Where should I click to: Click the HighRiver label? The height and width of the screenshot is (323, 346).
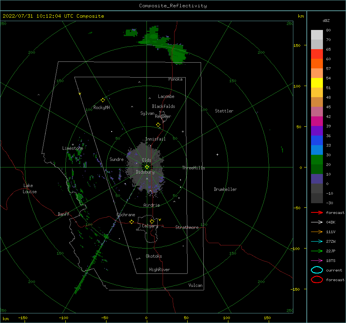click(160, 270)
